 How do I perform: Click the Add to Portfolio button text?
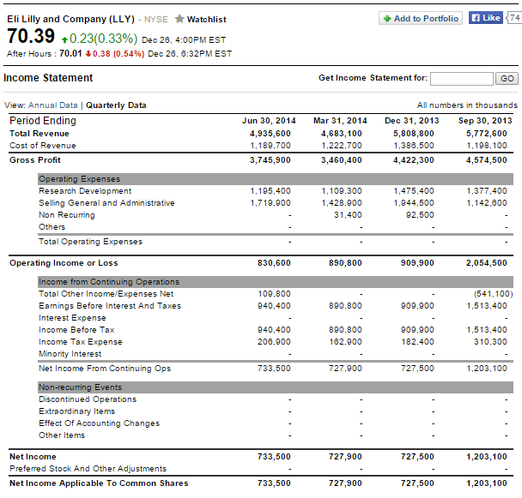(x=428, y=18)
